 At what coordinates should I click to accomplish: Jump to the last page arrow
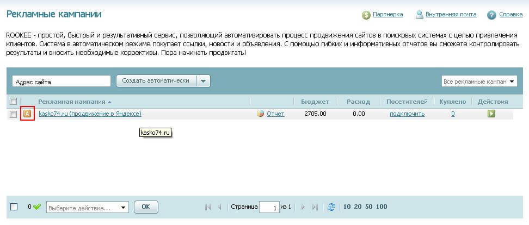tap(315, 207)
